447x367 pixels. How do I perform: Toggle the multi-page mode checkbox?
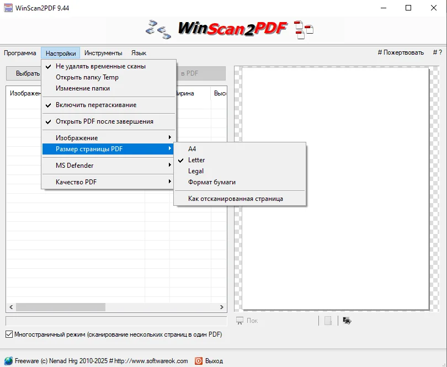[x=9, y=334]
